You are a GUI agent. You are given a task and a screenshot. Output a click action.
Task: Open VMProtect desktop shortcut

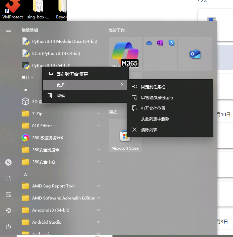click(12, 9)
